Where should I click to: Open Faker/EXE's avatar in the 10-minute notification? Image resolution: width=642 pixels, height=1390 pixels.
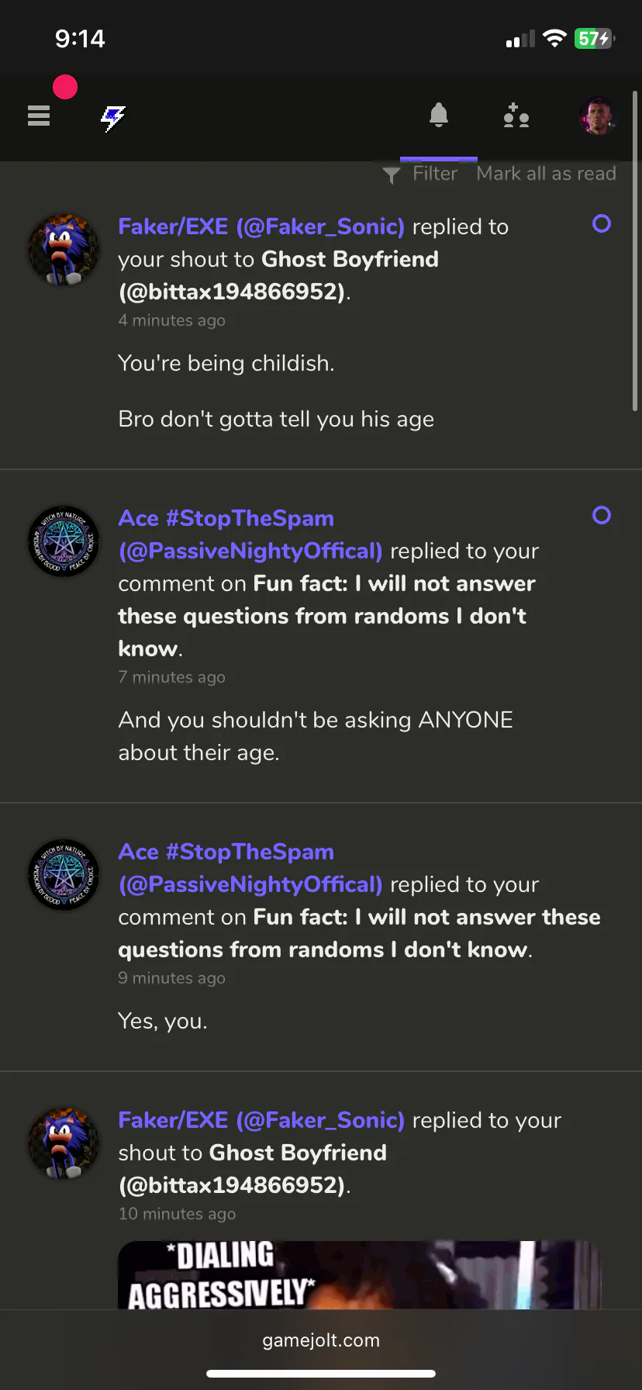[64, 1143]
